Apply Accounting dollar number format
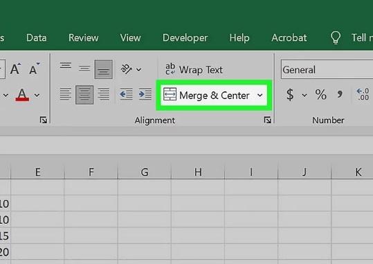Screen dimensions: 373x264 tap(290, 95)
